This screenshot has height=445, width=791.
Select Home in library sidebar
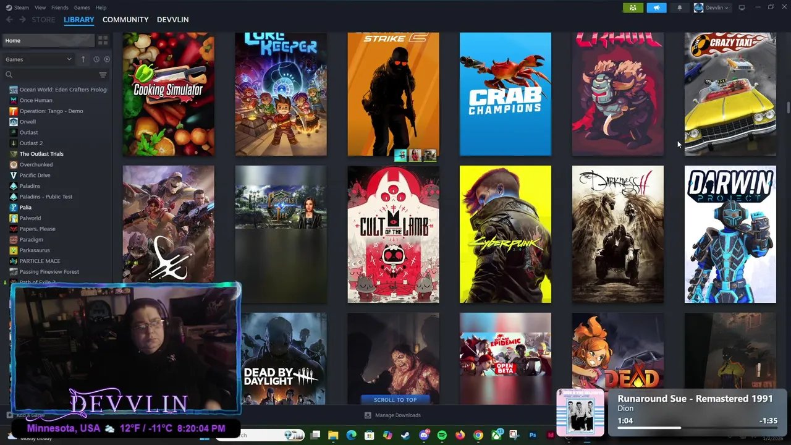[48, 41]
